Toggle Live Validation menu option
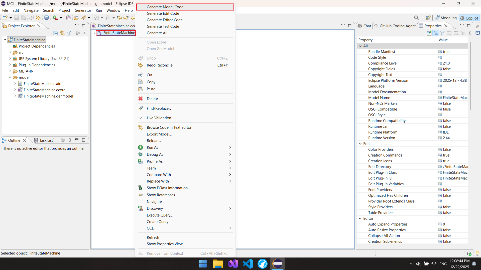This screenshot has width=481, height=270. coord(159,118)
